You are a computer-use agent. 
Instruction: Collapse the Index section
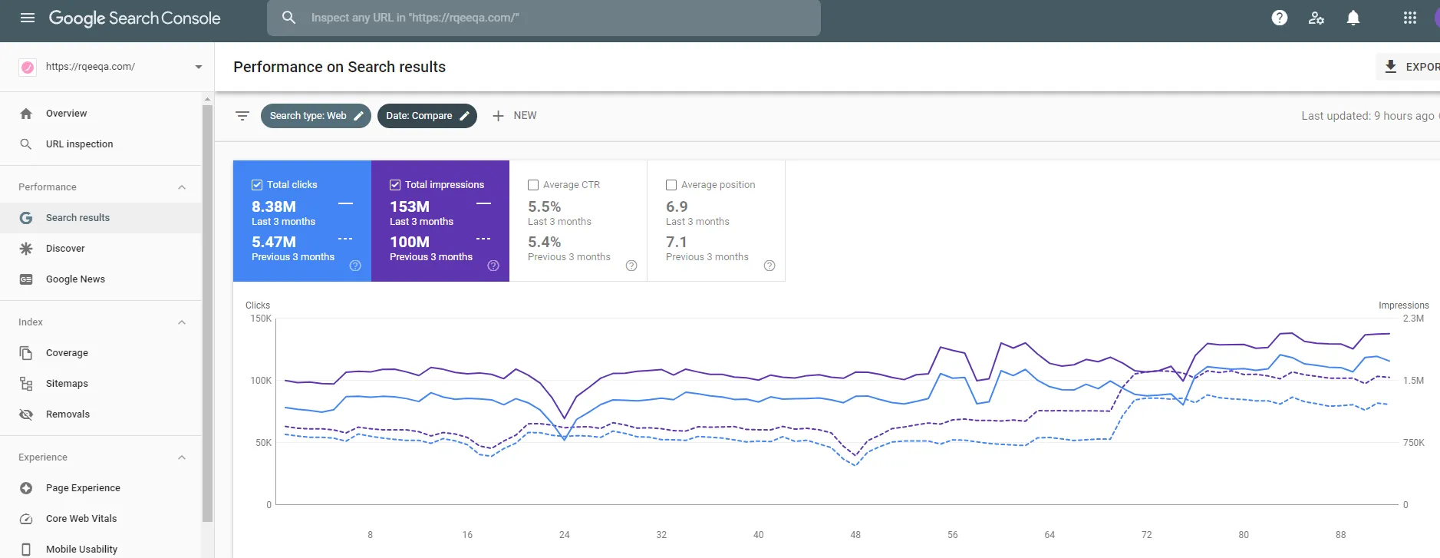(x=182, y=322)
